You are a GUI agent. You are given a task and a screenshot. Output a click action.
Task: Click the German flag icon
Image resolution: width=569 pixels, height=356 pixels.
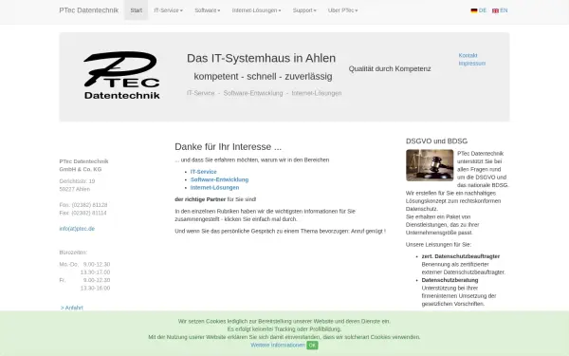474,10
